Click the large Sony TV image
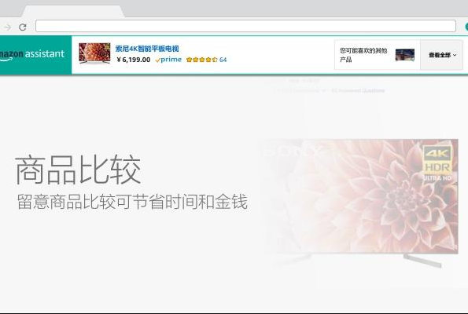Viewport: 468px width, 314px height. click(x=359, y=203)
